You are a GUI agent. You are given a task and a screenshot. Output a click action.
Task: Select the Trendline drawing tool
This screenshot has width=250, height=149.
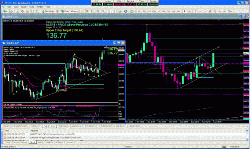point(205,11)
